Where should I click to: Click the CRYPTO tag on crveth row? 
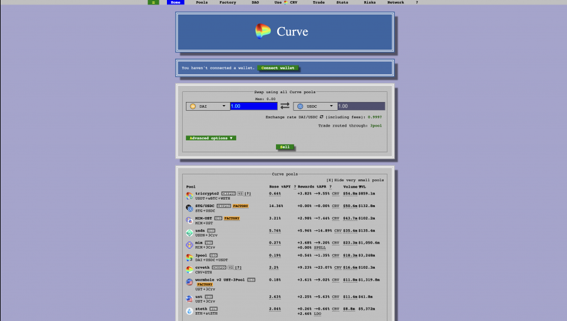(x=219, y=267)
